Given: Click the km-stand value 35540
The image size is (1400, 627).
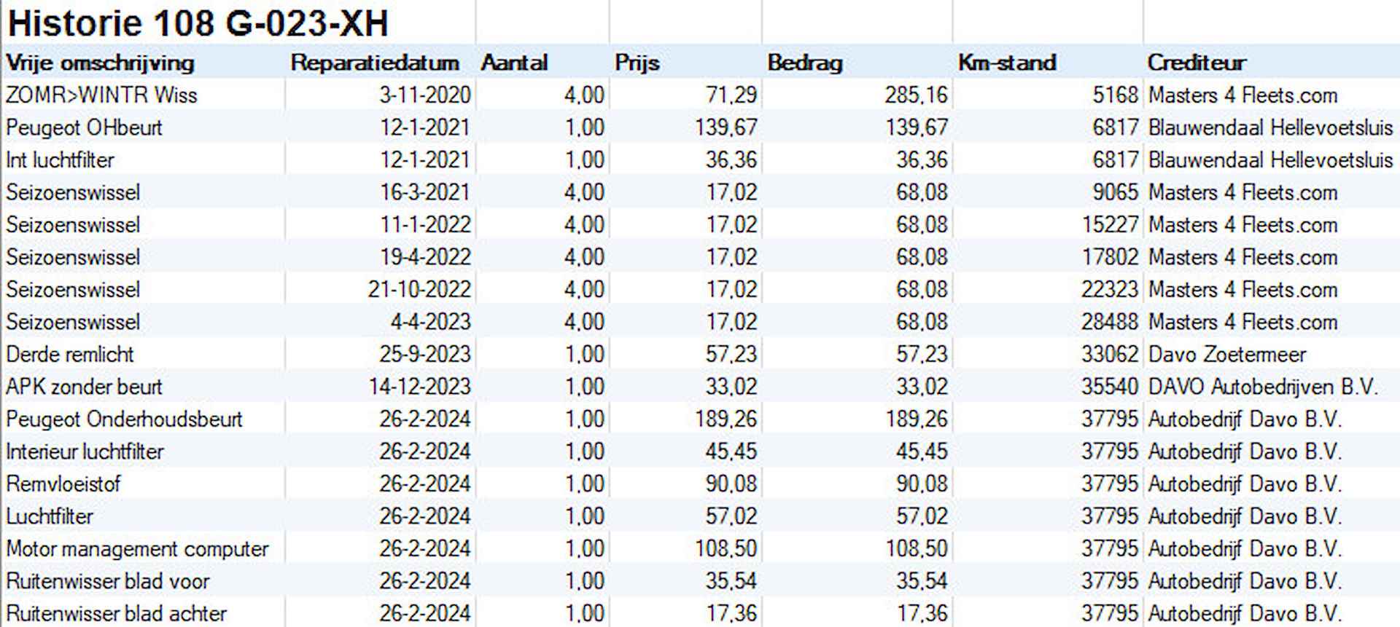Looking at the screenshot, I should point(1110,387).
